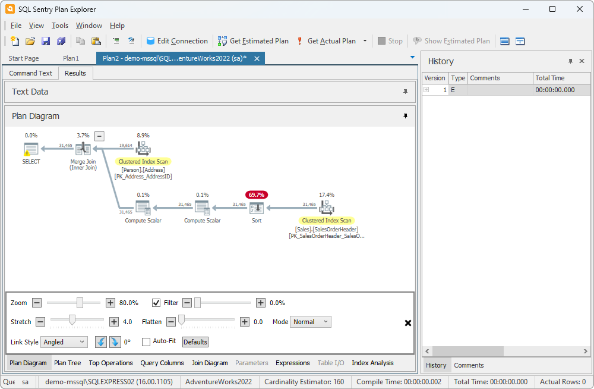Close the Plan2 document tab
594x389 pixels.
257,58
